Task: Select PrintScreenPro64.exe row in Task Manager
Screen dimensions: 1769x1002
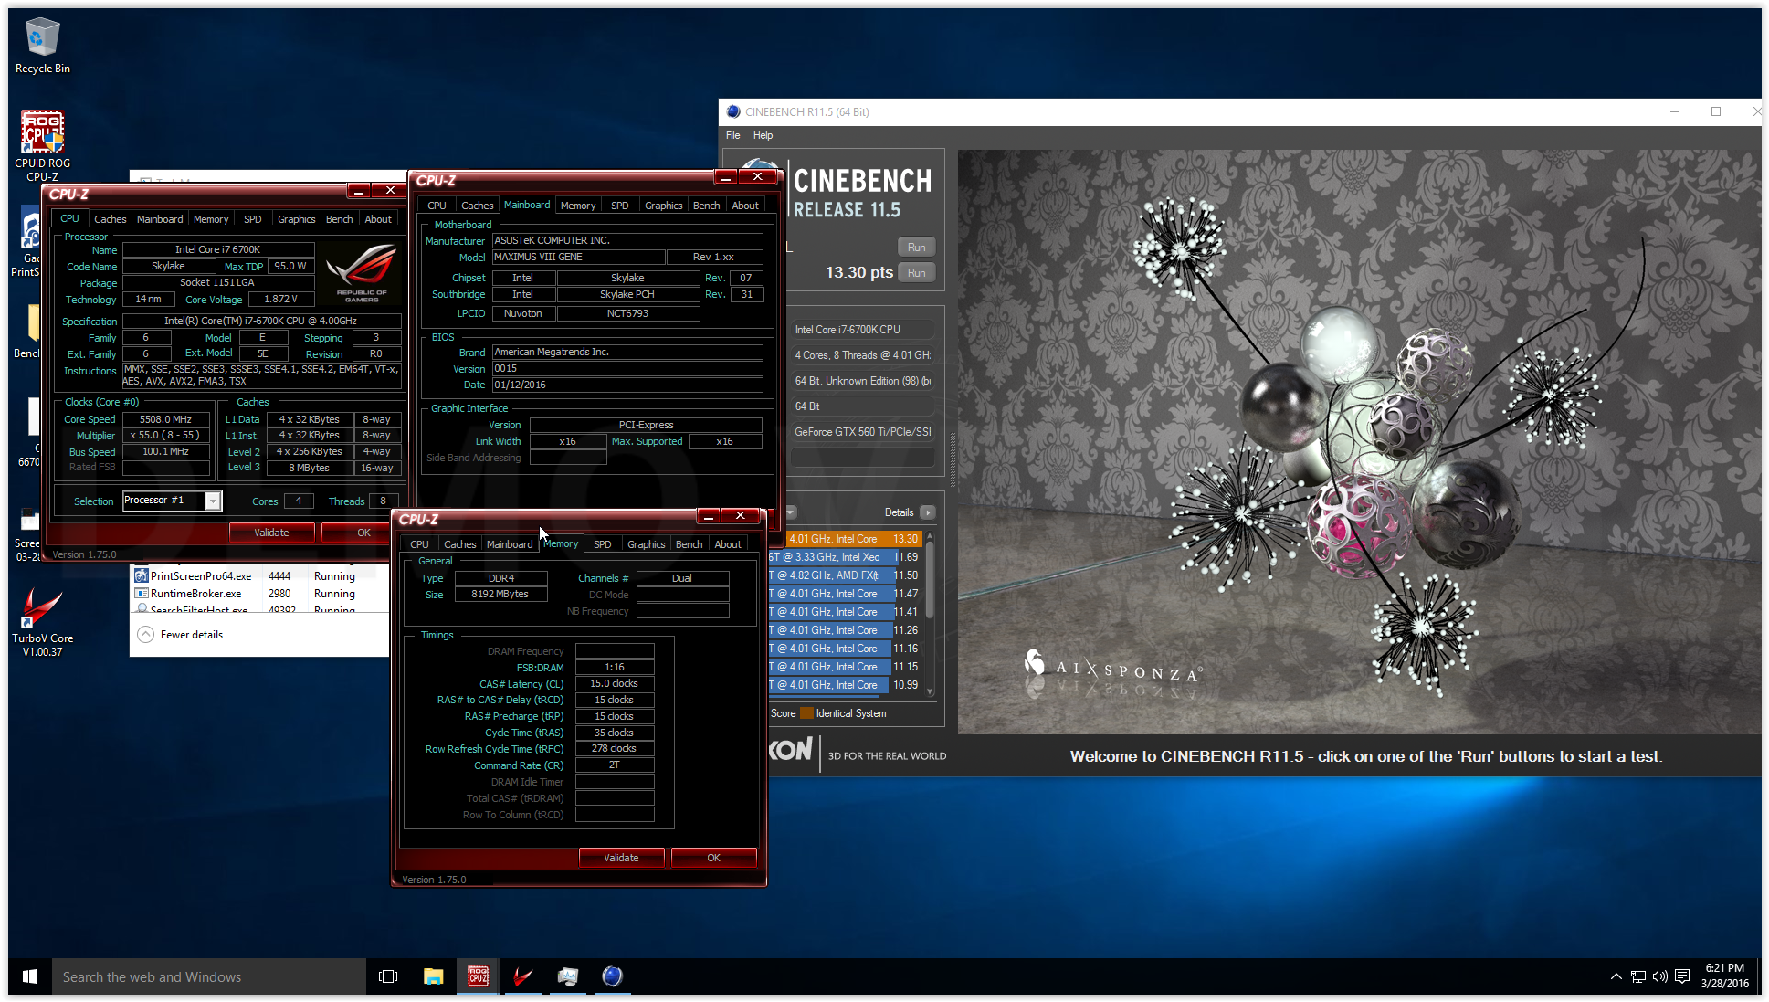Action: pyautogui.click(x=259, y=576)
